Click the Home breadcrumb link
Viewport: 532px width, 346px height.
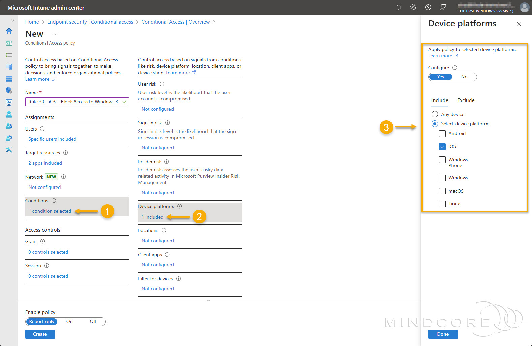(x=32, y=22)
